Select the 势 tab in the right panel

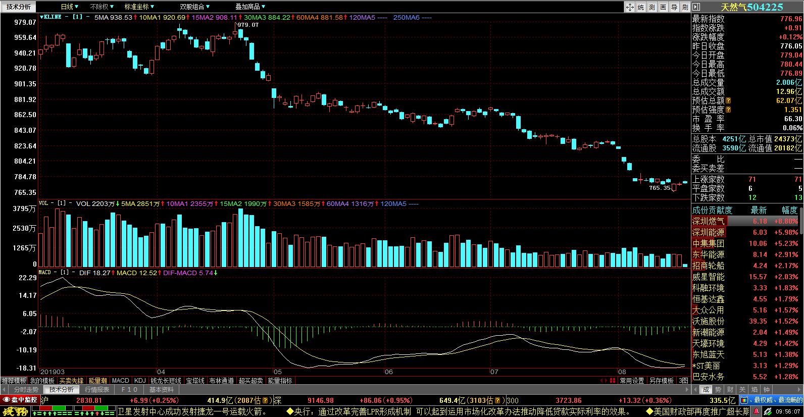click(718, 390)
